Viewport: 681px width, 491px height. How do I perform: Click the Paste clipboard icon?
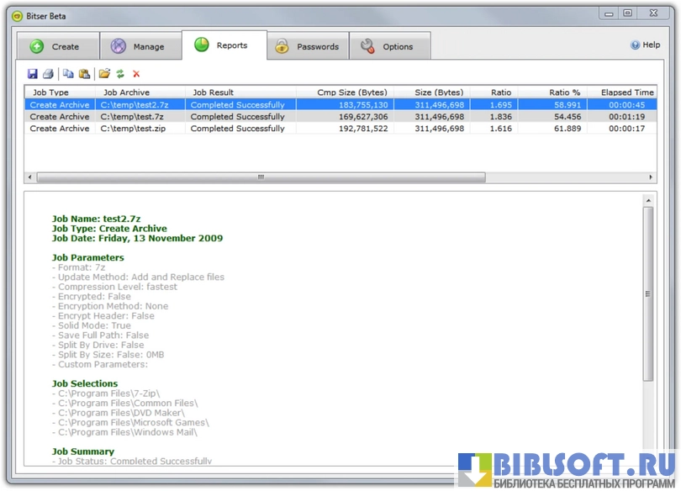pos(84,74)
